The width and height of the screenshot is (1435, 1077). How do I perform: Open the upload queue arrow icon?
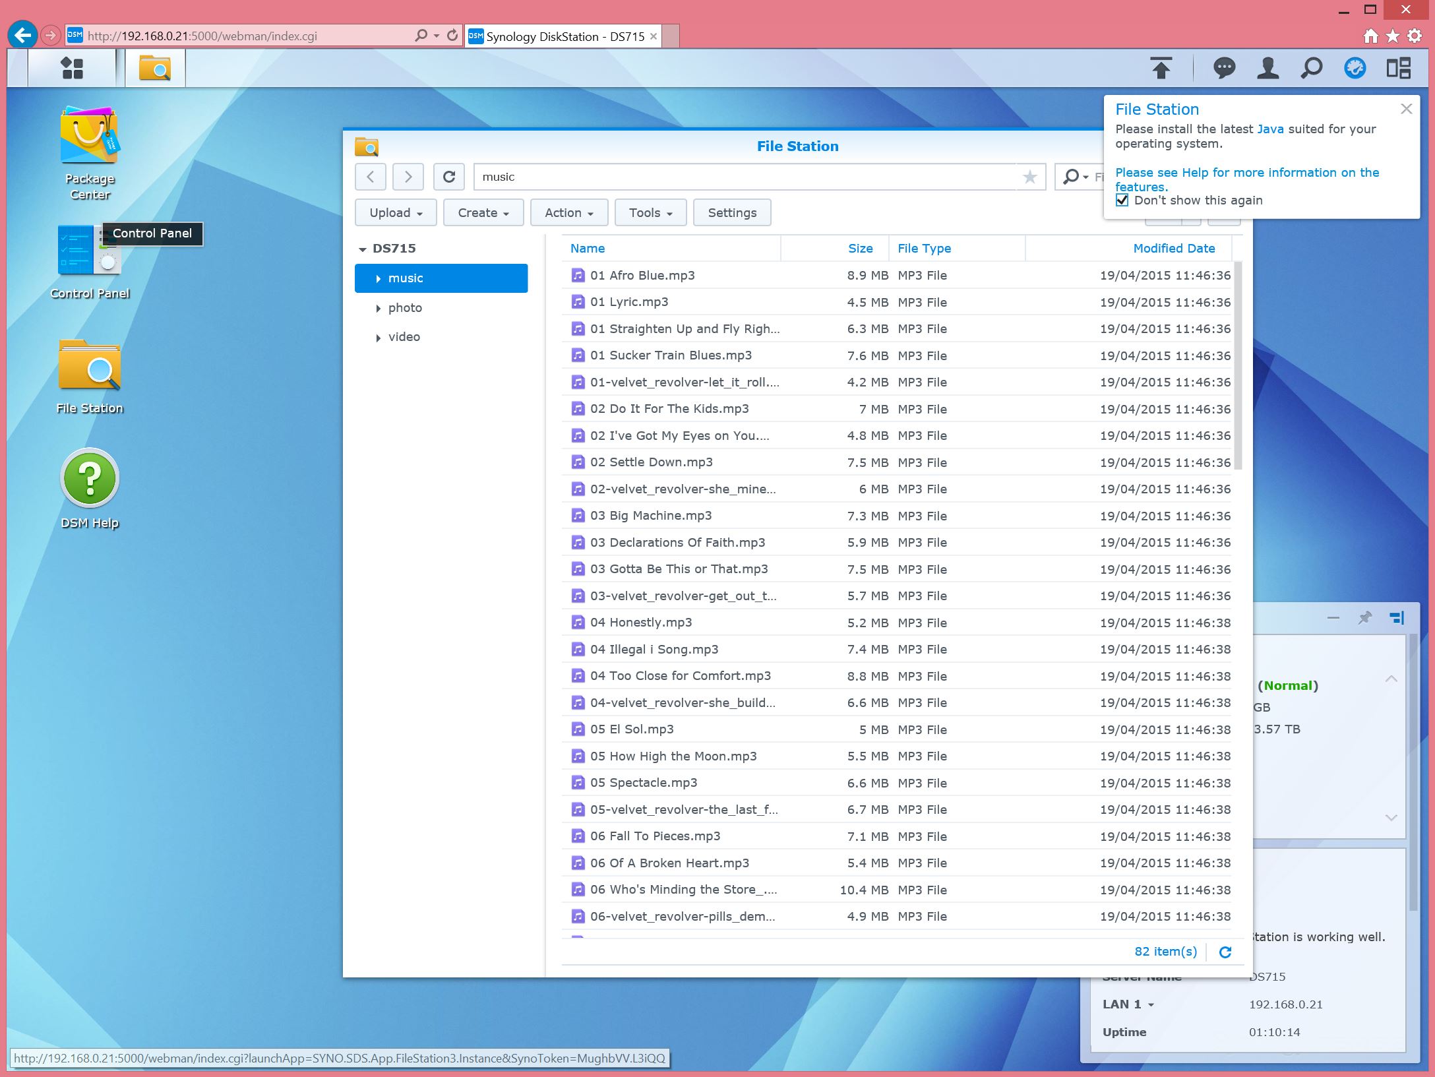1161,68
